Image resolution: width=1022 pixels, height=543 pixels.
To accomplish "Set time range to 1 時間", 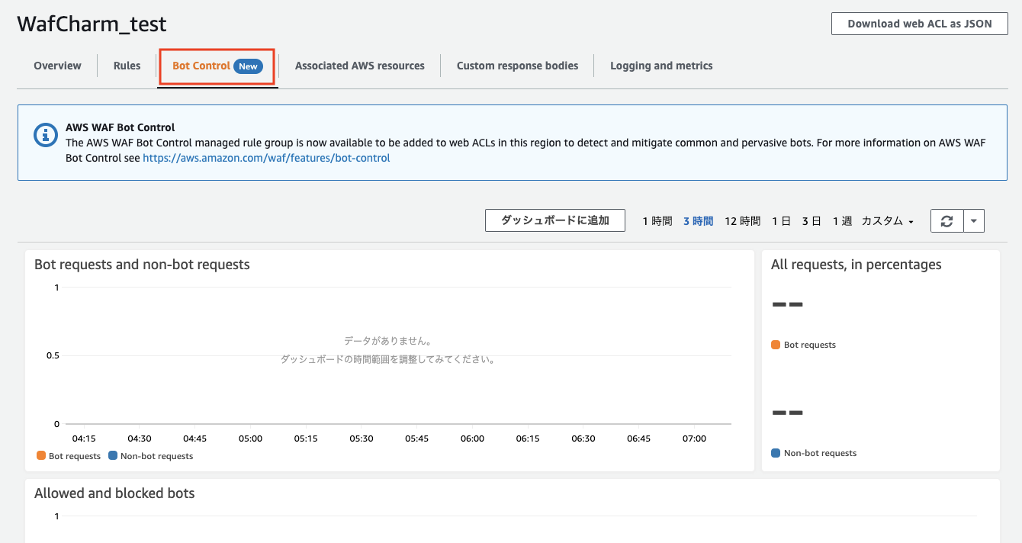I will pyautogui.click(x=657, y=221).
